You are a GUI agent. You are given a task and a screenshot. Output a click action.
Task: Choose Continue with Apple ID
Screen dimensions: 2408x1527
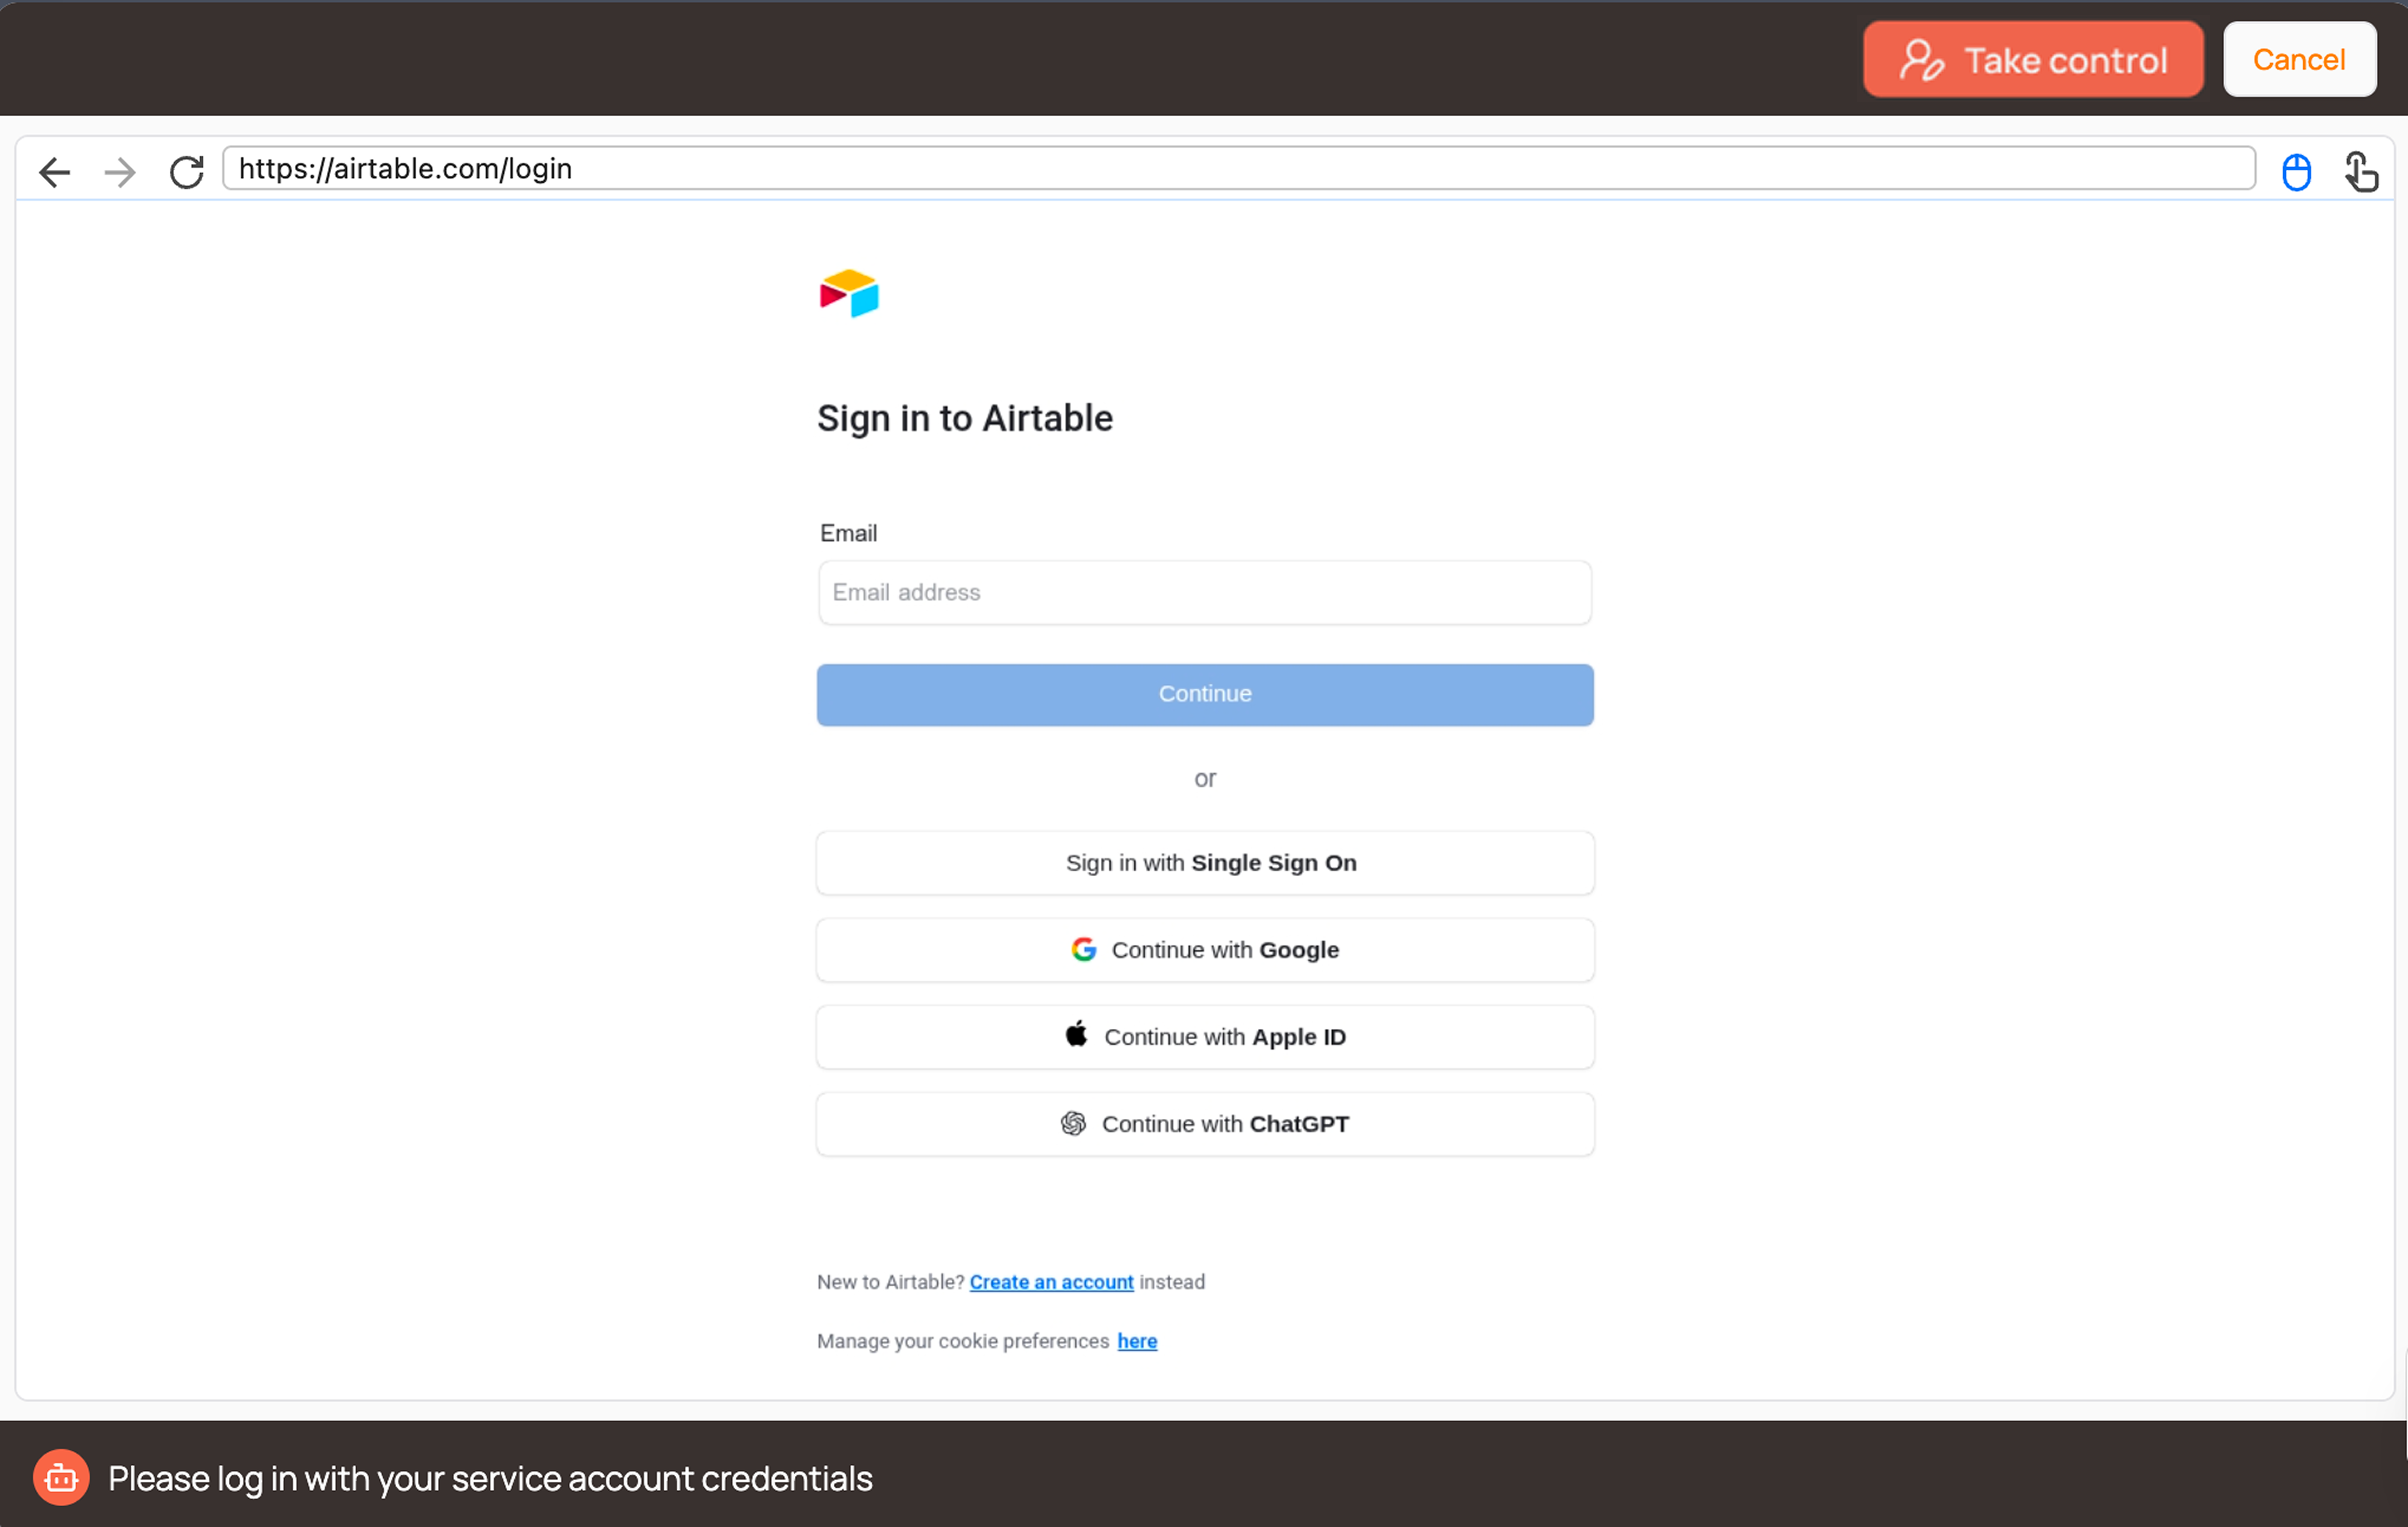[x=1205, y=1037]
